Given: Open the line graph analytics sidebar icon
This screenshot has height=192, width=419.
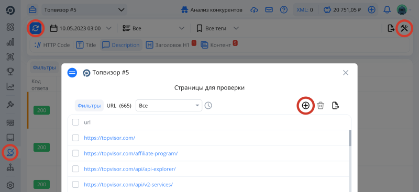Looking at the screenshot, I should click(10, 86).
